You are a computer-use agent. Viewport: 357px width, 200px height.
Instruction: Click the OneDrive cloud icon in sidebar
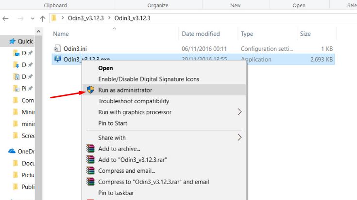[x=12, y=151]
